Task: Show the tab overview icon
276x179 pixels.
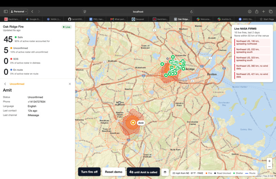Action: click(271, 11)
